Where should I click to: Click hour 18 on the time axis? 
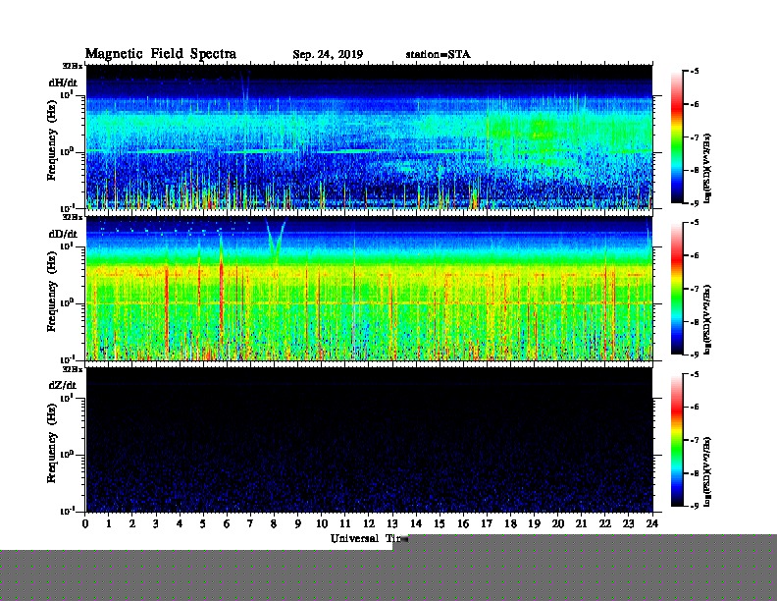[x=510, y=523]
